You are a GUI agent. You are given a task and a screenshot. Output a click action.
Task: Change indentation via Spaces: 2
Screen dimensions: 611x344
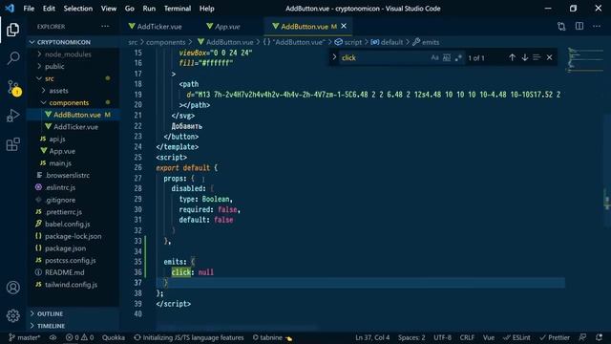pyautogui.click(x=411, y=337)
